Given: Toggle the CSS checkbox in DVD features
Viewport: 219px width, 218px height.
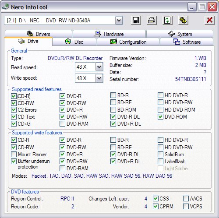Looking at the screenshot, I should click(x=155, y=198).
